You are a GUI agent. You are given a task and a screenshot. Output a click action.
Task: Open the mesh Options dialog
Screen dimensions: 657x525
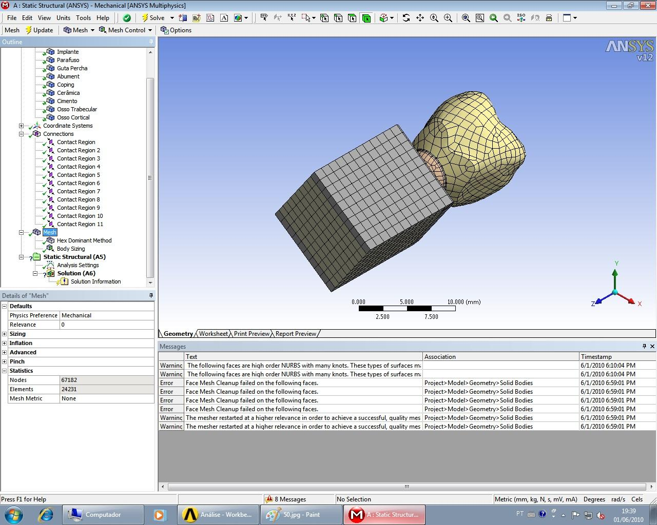176,30
